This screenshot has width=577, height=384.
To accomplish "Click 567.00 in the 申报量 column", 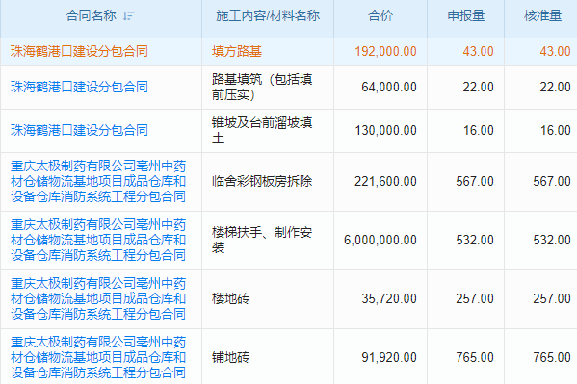I will tap(475, 181).
